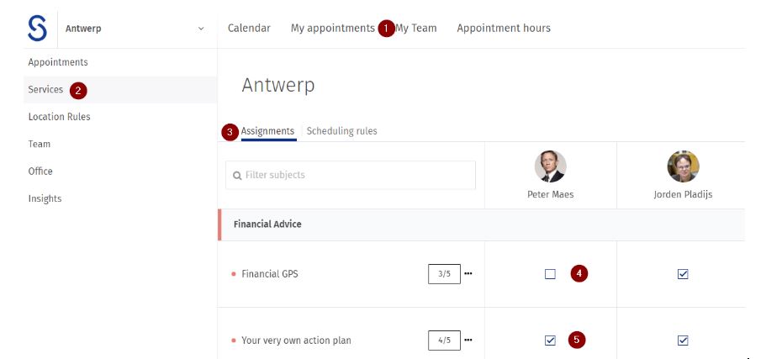Screen dimensions: 782x359
Task: Go to Location Rules in sidebar
Action: [x=59, y=117]
